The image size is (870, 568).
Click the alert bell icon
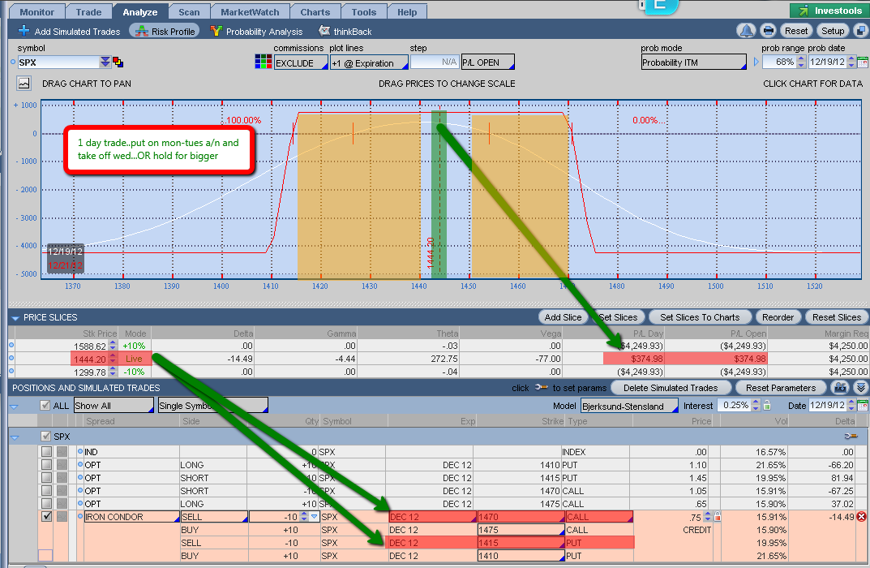tap(746, 31)
